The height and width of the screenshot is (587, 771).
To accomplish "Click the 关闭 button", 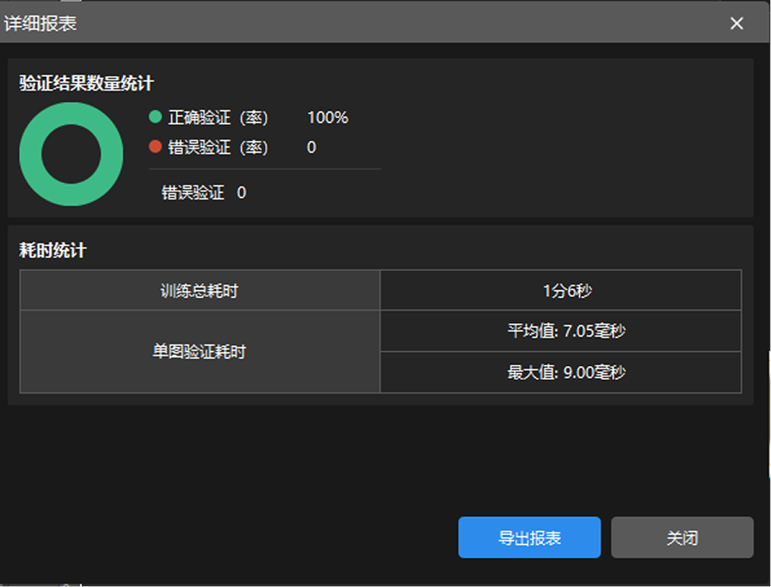I will (682, 537).
